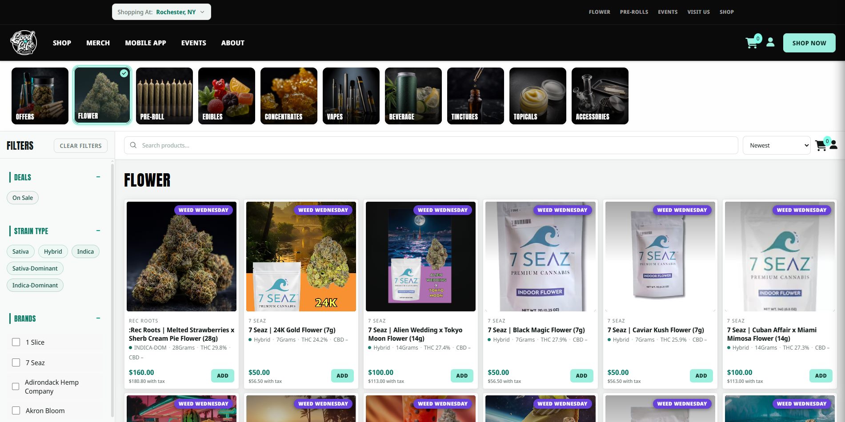Click the account icon beside the sort dropdown

click(x=833, y=145)
